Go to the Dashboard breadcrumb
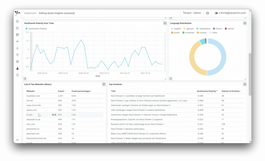The height and width of the screenshot is (161, 265). (x=30, y=13)
